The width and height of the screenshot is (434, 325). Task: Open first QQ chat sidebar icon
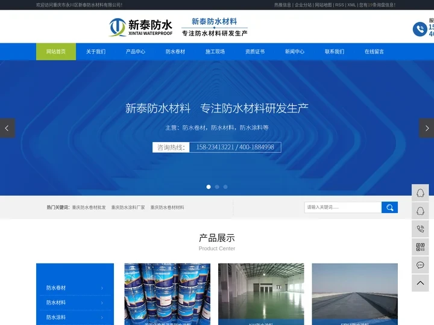pyautogui.click(x=420, y=193)
